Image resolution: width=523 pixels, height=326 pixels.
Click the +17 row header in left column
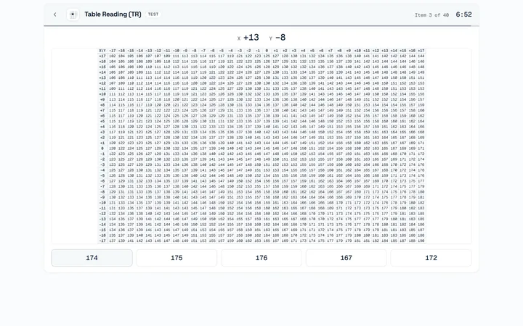[102, 57]
